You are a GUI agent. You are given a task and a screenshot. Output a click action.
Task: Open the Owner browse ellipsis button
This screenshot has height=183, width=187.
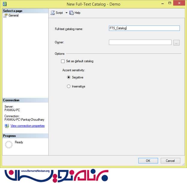click(177, 43)
